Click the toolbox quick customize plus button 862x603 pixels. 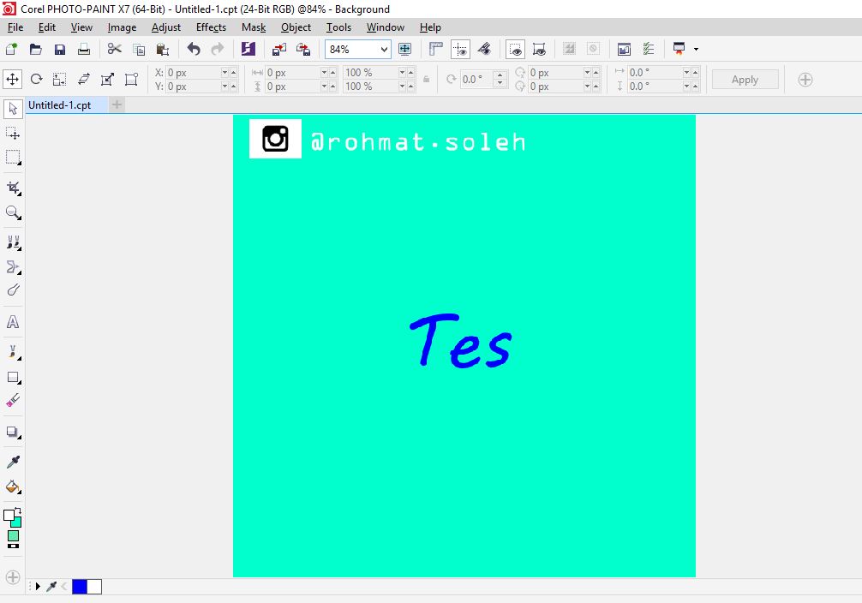coord(13,577)
